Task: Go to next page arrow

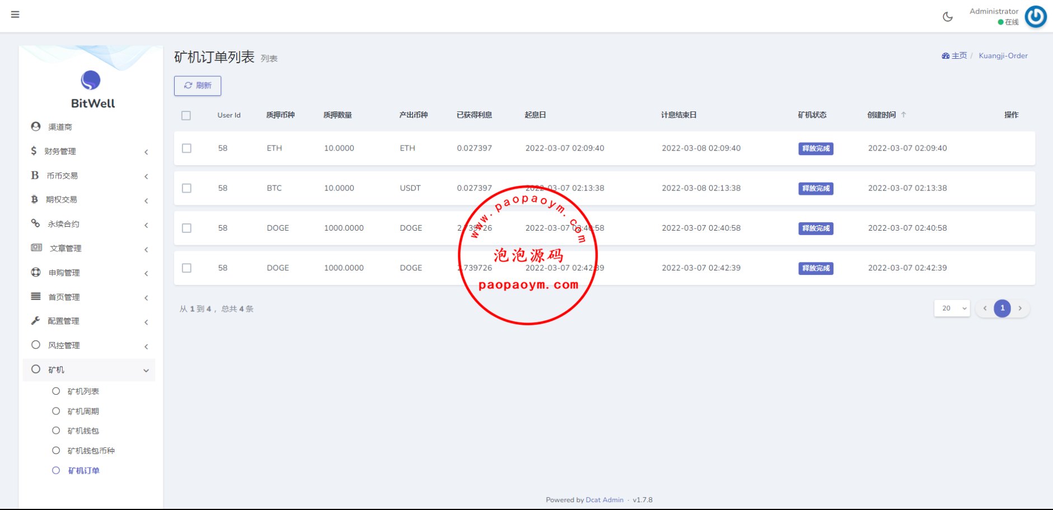Action: (1020, 308)
